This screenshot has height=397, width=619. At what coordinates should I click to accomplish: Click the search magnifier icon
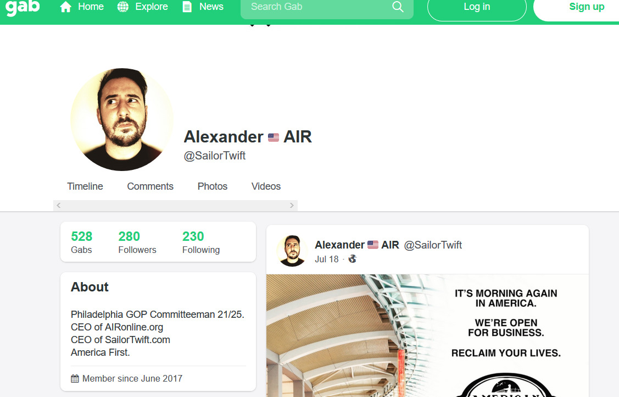pos(398,7)
